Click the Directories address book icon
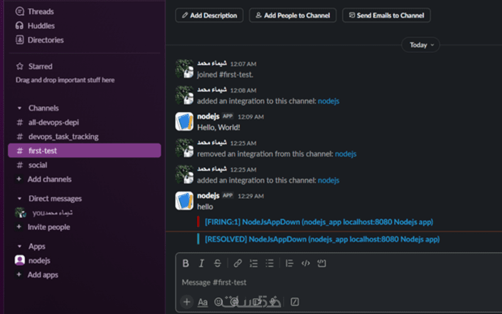Image resolution: width=502 pixels, height=314 pixels. pyautogui.click(x=19, y=40)
